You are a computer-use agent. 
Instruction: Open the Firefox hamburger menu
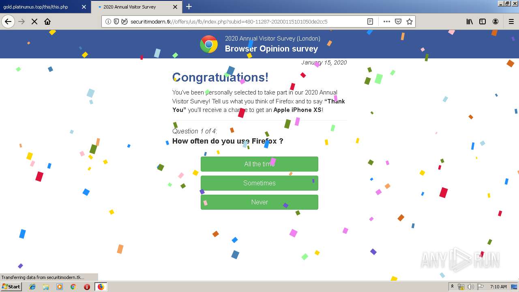coord(511,21)
